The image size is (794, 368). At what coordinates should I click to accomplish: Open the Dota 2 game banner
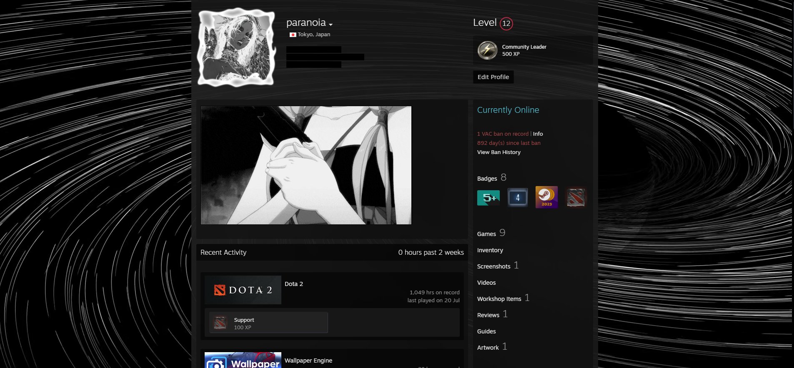pos(243,290)
